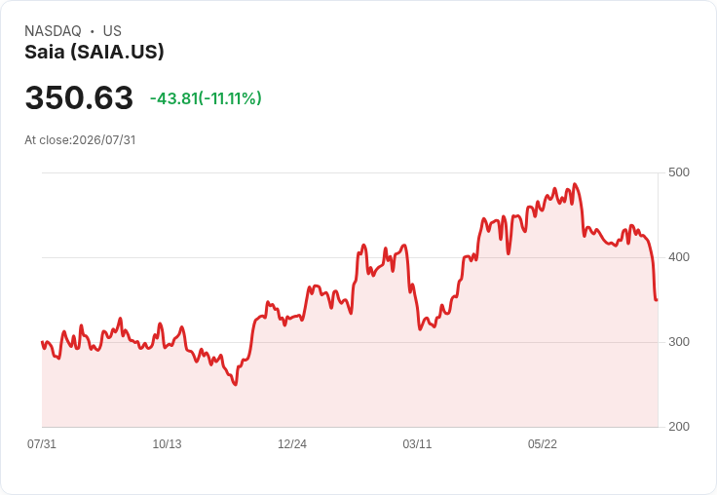Click the 500 y-axis price label
The height and width of the screenshot is (495, 717).
point(679,172)
